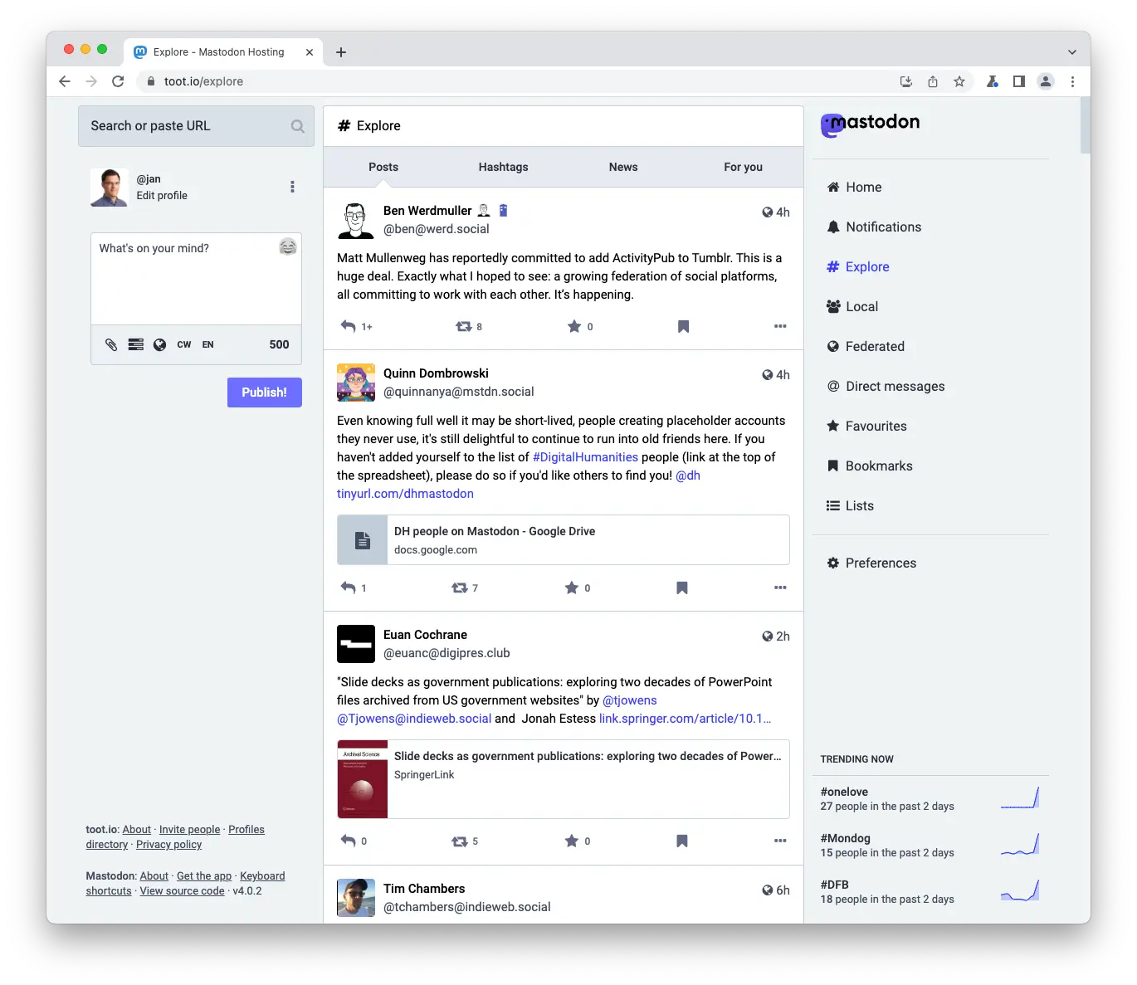Open profile options menu next to @jan
The width and height of the screenshot is (1137, 985).
click(292, 187)
